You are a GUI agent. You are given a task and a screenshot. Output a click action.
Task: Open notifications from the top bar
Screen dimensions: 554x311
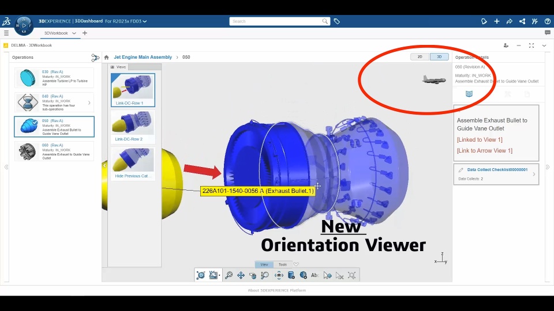coord(484,21)
